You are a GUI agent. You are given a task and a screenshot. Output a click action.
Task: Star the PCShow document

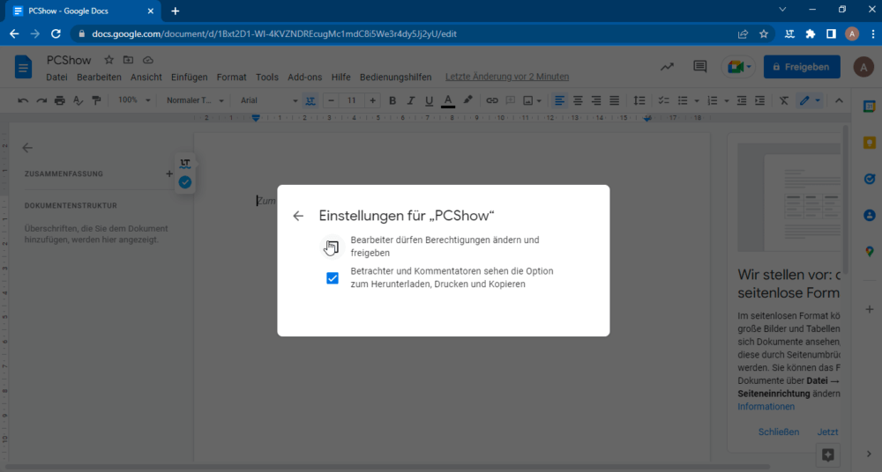pyautogui.click(x=109, y=60)
